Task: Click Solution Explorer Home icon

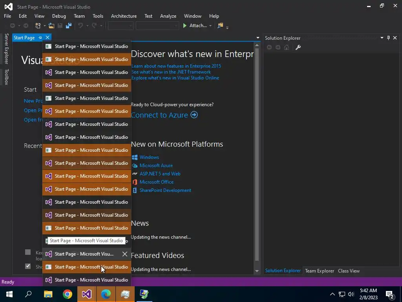Action: [287, 47]
